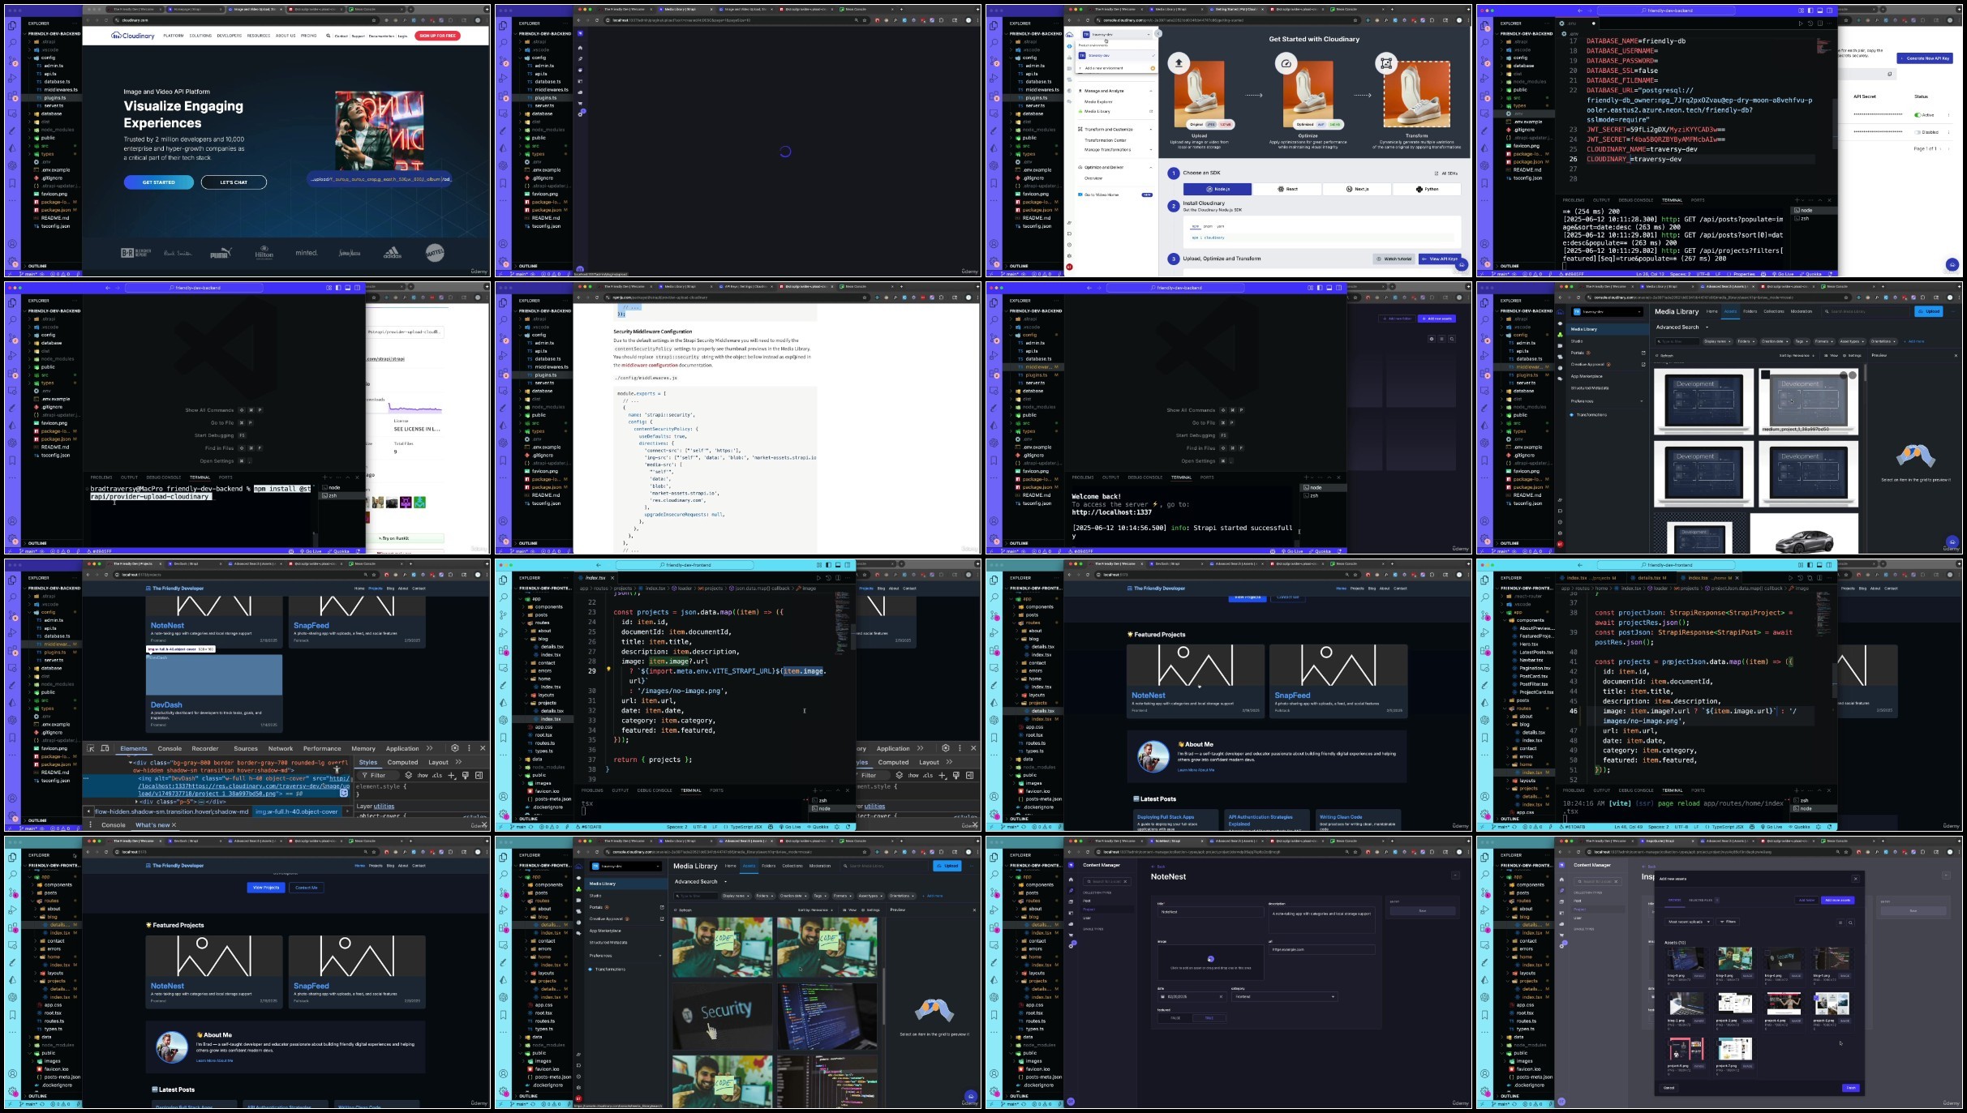Select highlighted middlewares file in Welcome back frame explorer
Viewport: 1967px width, 1113px height.
1035,366
